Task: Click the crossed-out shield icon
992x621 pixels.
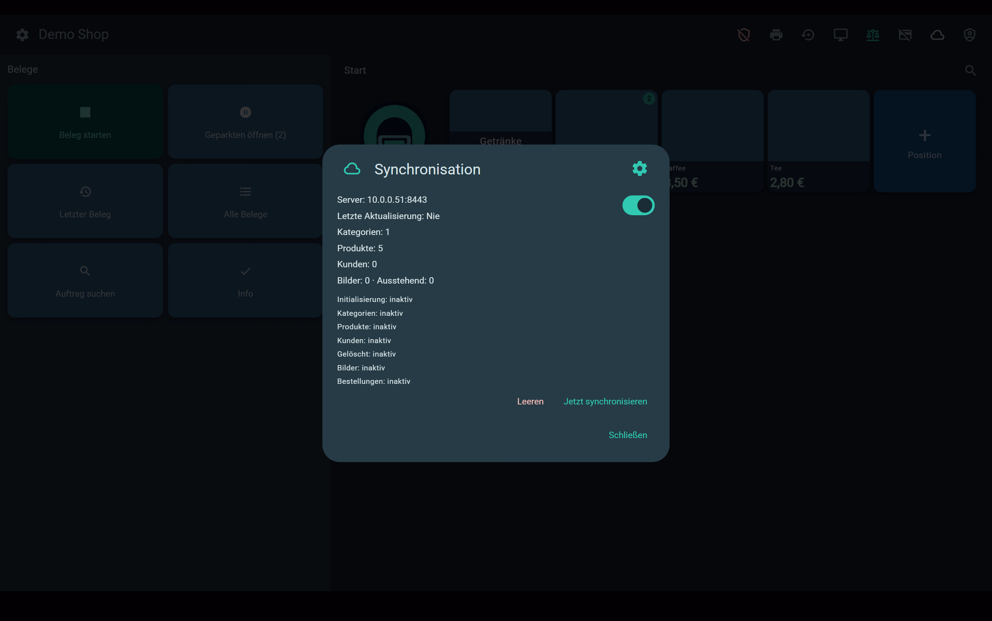Action: (x=744, y=35)
